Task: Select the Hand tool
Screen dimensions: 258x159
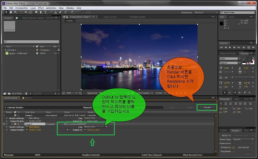Action: click(11, 12)
